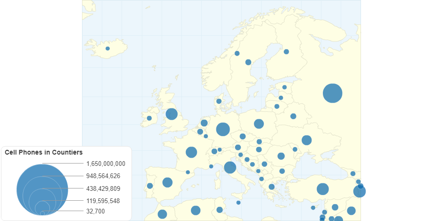Select the bubble over France

click(191, 152)
